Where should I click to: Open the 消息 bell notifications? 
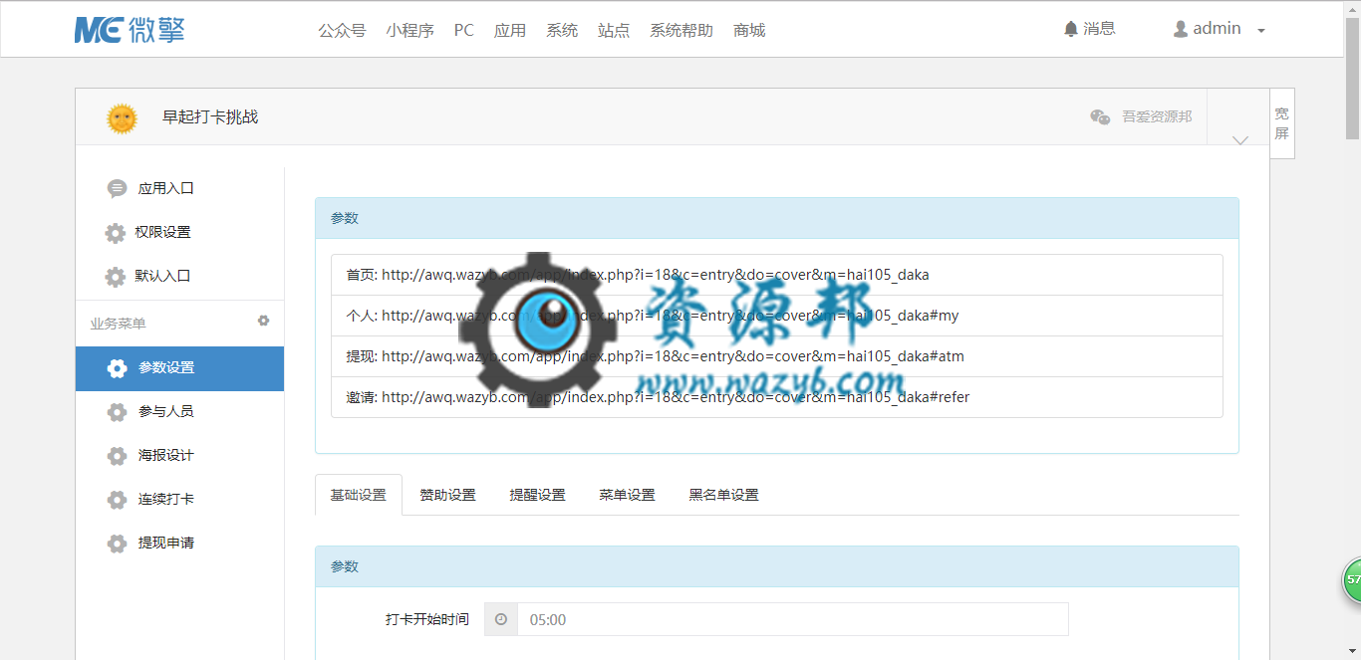1071,29
